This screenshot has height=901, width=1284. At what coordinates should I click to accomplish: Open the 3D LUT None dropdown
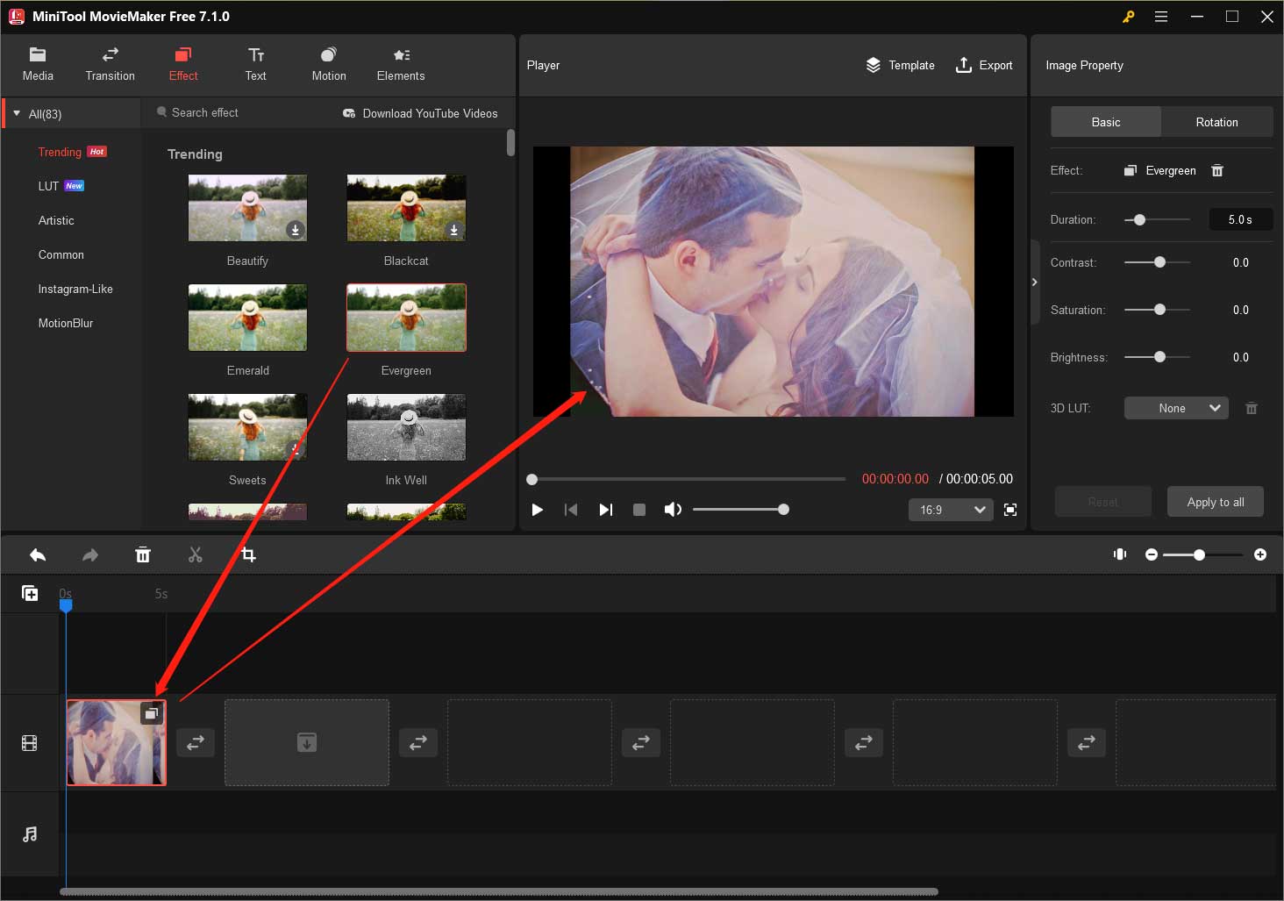pyautogui.click(x=1175, y=408)
